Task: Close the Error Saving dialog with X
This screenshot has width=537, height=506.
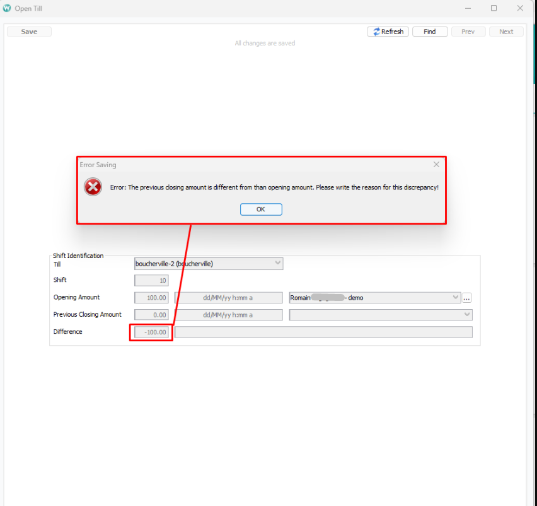Action: click(436, 165)
